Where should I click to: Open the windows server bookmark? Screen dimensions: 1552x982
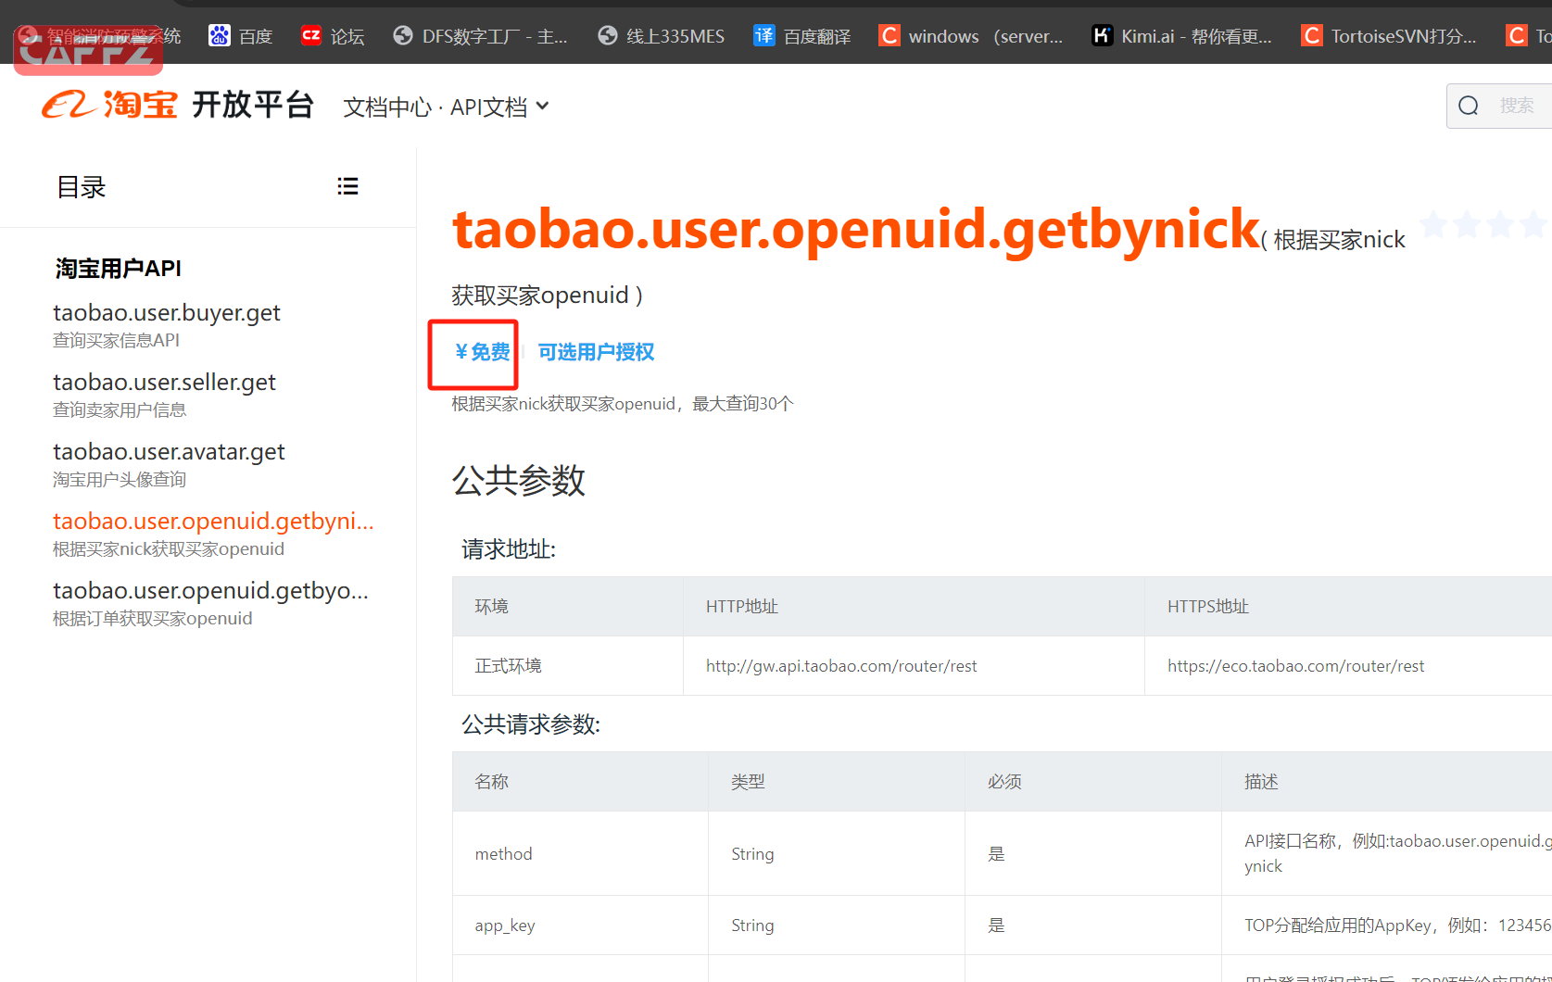coord(971,36)
